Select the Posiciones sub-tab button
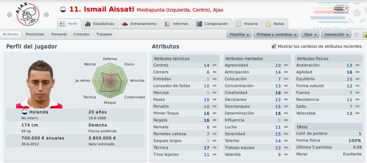The height and width of the screenshot is (163, 367). [x=35, y=34]
